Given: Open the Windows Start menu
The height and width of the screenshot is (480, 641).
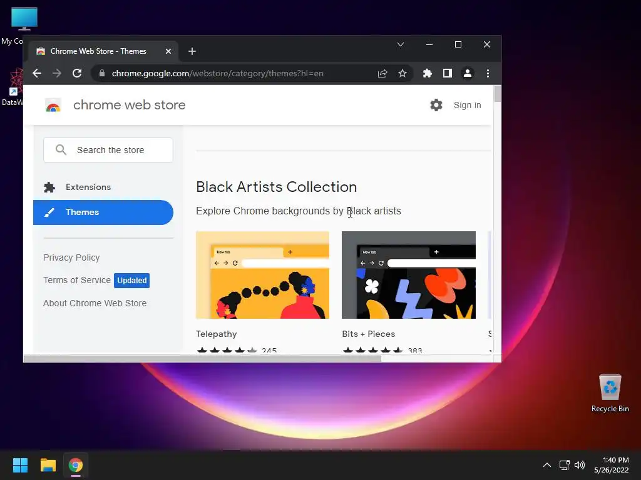Looking at the screenshot, I should click(20, 465).
